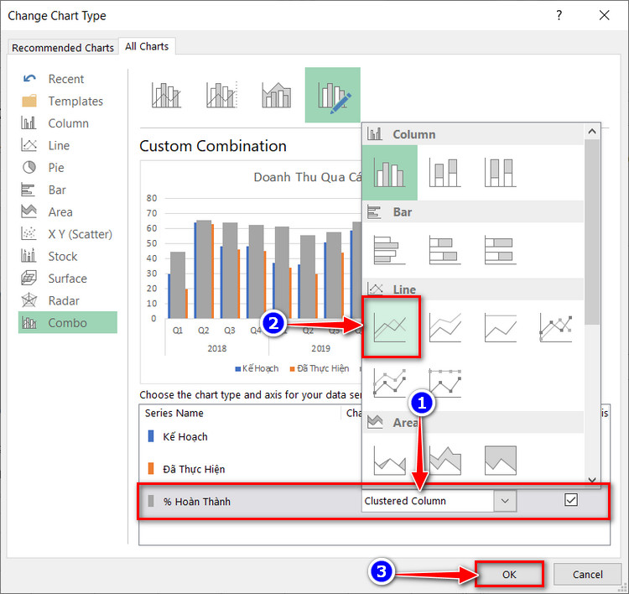
Task: Toggle secondary axis for % Hoàn Thành
Action: [571, 500]
